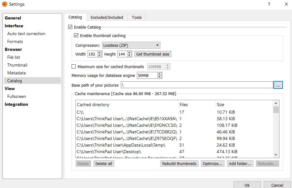Image resolution: width=292 pixels, height=188 pixels.
Task: Sort list by Files column header
Action: pyautogui.click(x=196, y=105)
